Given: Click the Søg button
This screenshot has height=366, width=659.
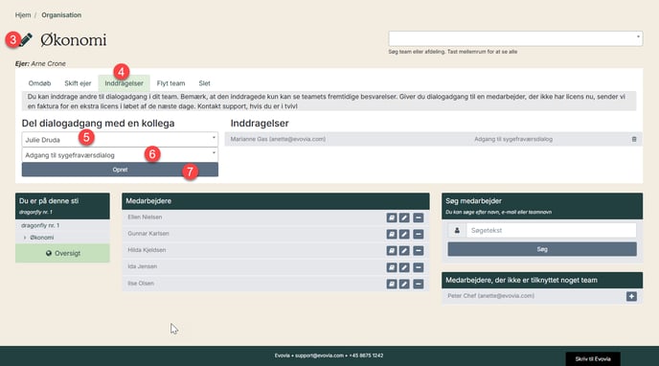Looking at the screenshot, I should point(542,249).
